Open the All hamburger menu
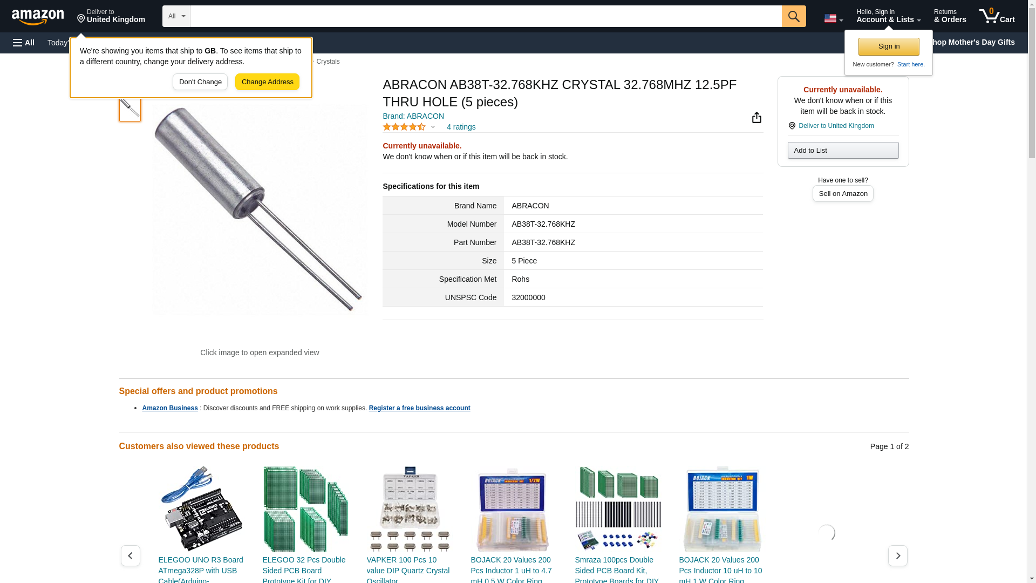 tap(24, 43)
